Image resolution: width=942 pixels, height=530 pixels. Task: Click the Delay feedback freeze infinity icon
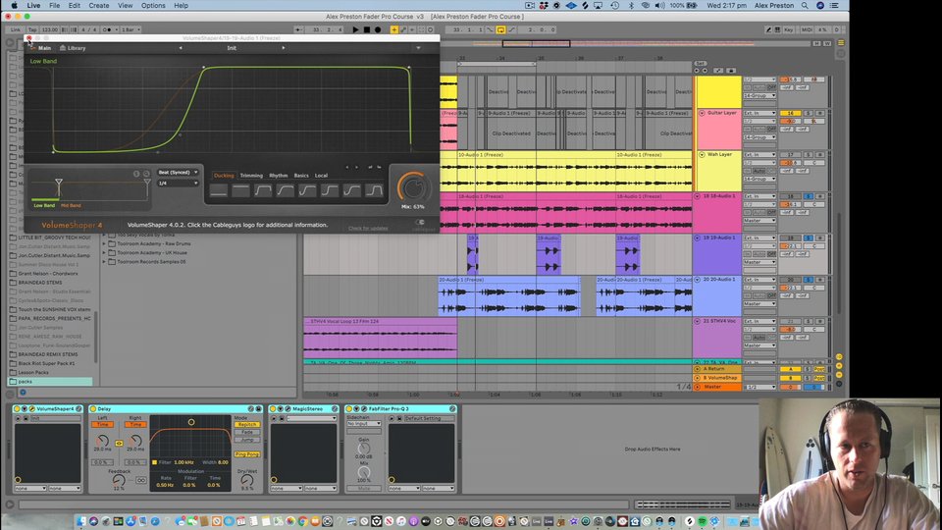[140, 480]
